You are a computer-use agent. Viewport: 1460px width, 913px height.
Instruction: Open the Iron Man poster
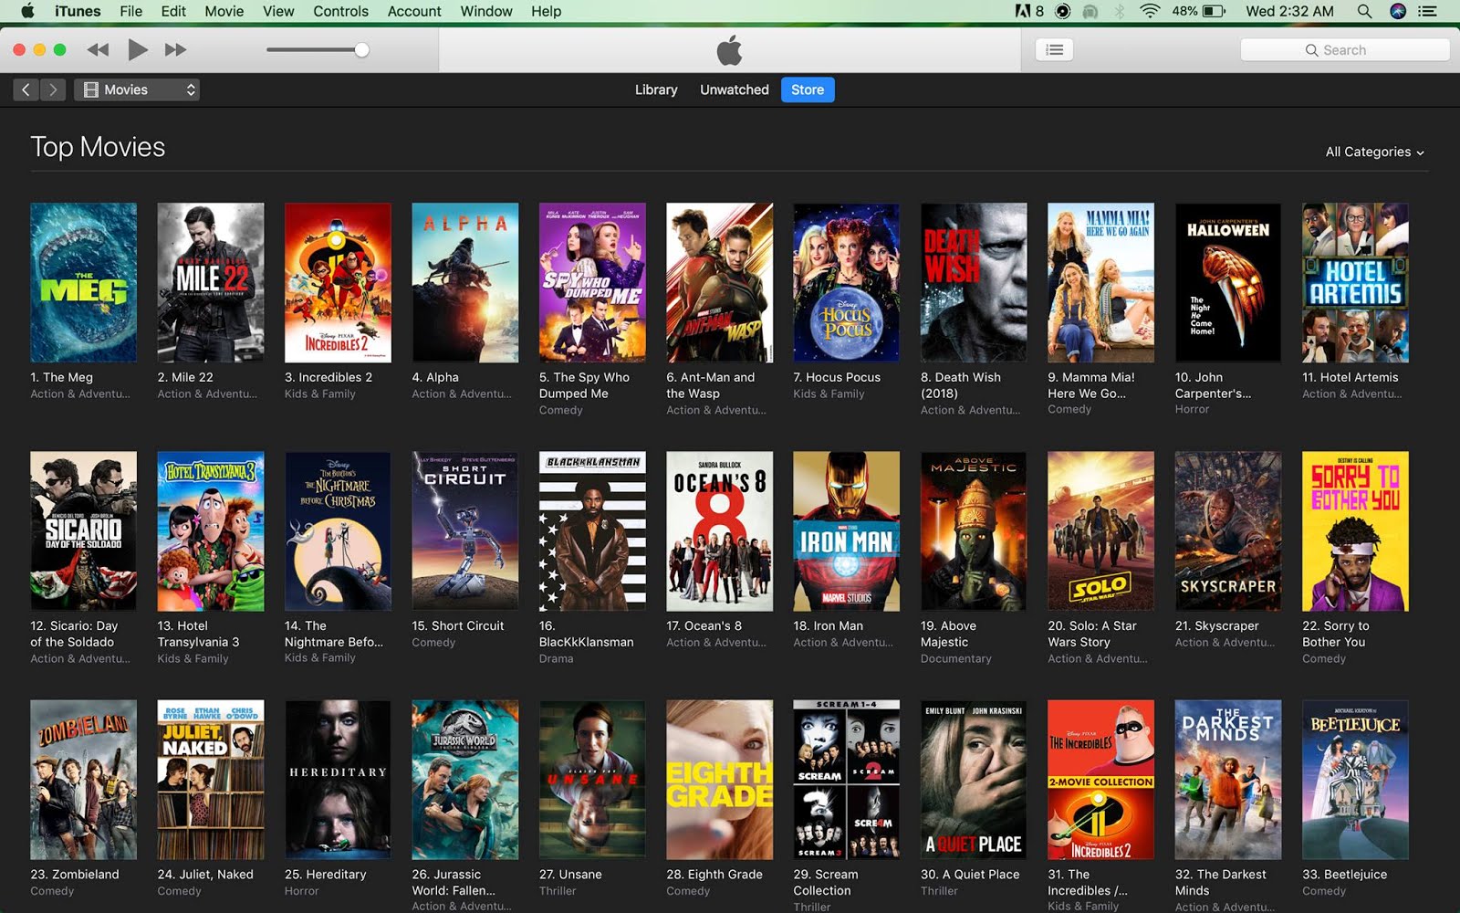847,531
